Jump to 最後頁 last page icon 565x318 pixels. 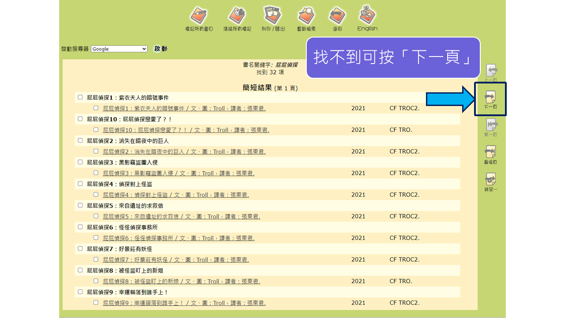pyautogui.click(x=491, y=155)
